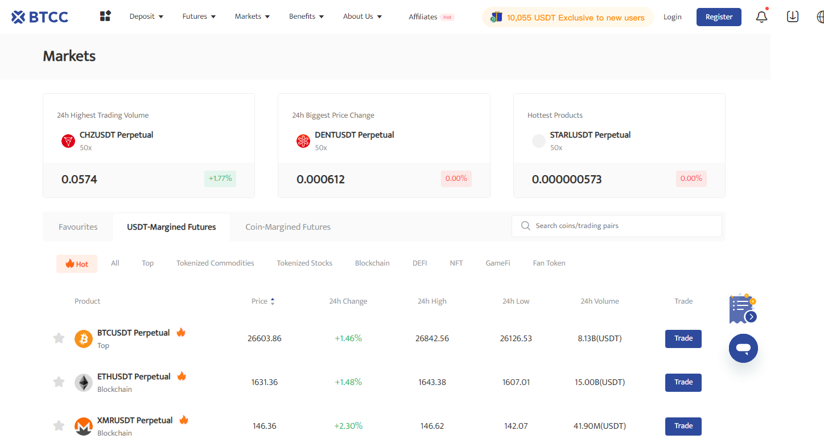Select the All filter
This screenshot has height=443, width=824.
click(x=115, y=263)
